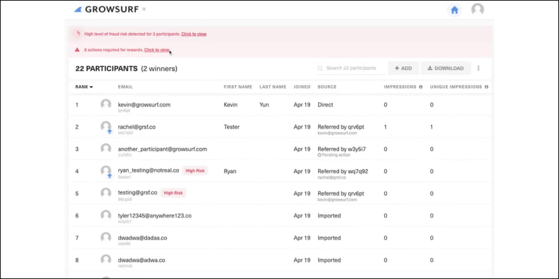
Task: Click referral code 'qrv6pt' under Kevin's email
Action: click(124, 110)
